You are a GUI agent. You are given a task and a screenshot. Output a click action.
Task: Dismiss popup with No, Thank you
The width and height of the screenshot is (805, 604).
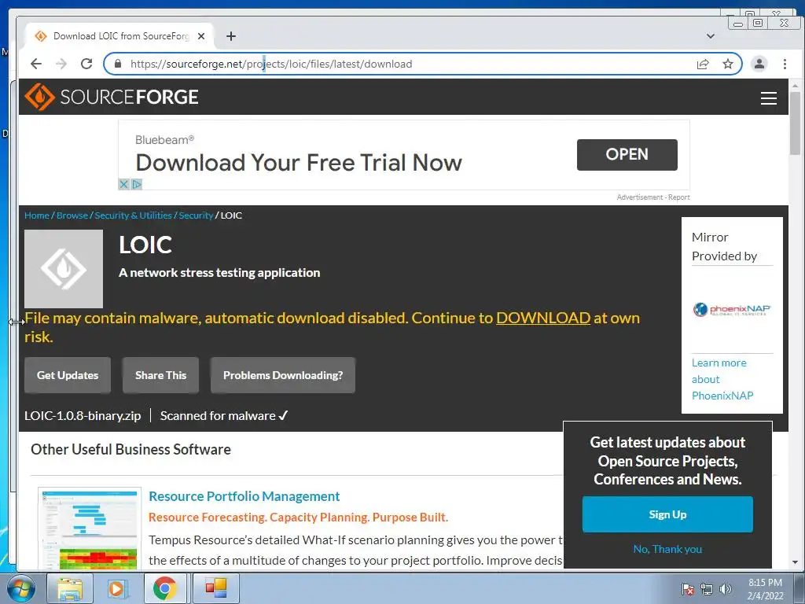(667, 549)
